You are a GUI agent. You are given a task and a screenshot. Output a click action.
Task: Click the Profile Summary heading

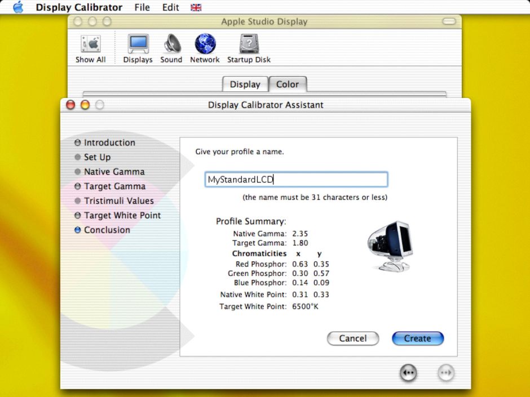pyautogui.click(x=251, y=221)
